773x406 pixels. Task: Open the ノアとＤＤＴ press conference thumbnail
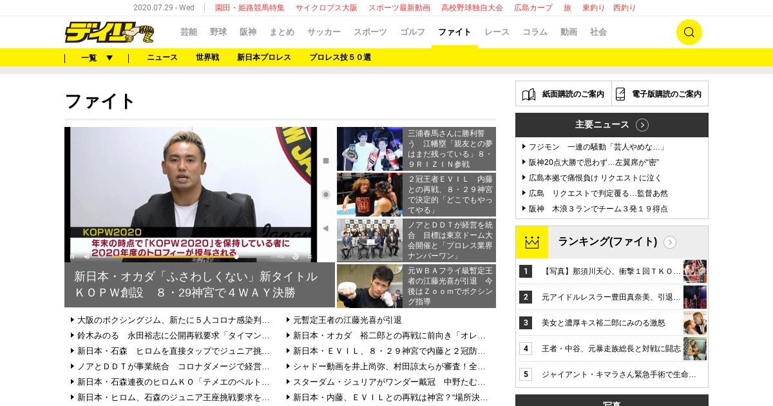coord(370,240)
